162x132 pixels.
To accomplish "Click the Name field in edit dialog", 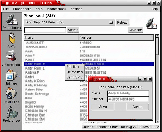I will click(128, 93).
